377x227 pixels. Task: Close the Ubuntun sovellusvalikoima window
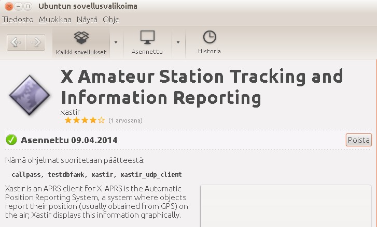[9, 6]
